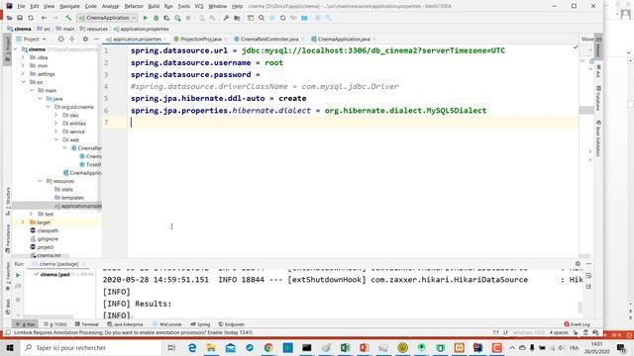Open the Navigate menu
The width and height of the screenshot is (634, 356).
click(x=69, y=6)
